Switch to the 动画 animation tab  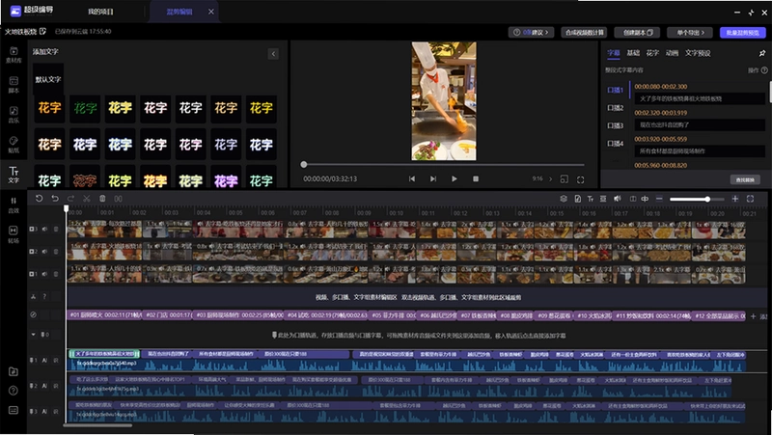[x=672, y=53]
